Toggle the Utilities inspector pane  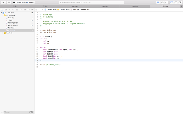tap(180, 2)
